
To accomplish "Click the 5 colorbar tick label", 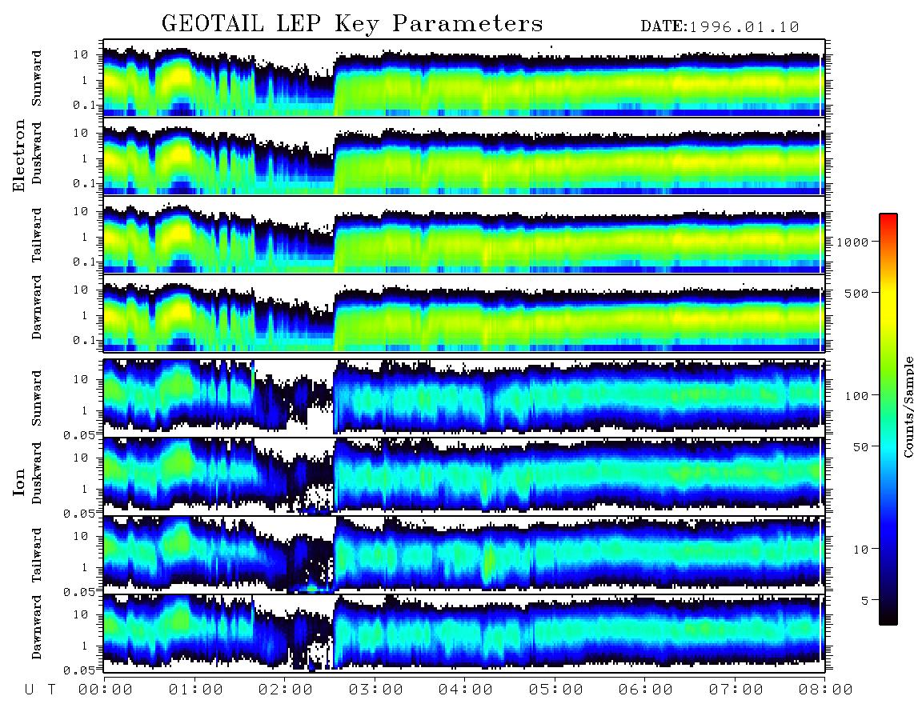I will (865, 601).
